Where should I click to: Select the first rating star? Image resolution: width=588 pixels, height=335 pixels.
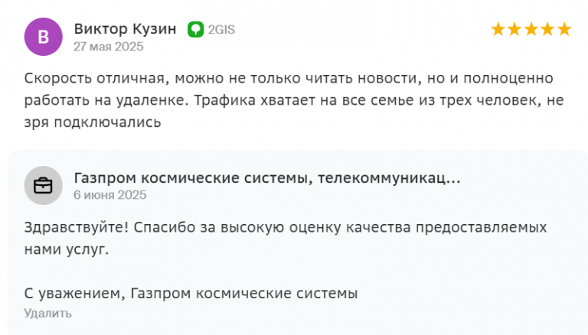[498, 29]
